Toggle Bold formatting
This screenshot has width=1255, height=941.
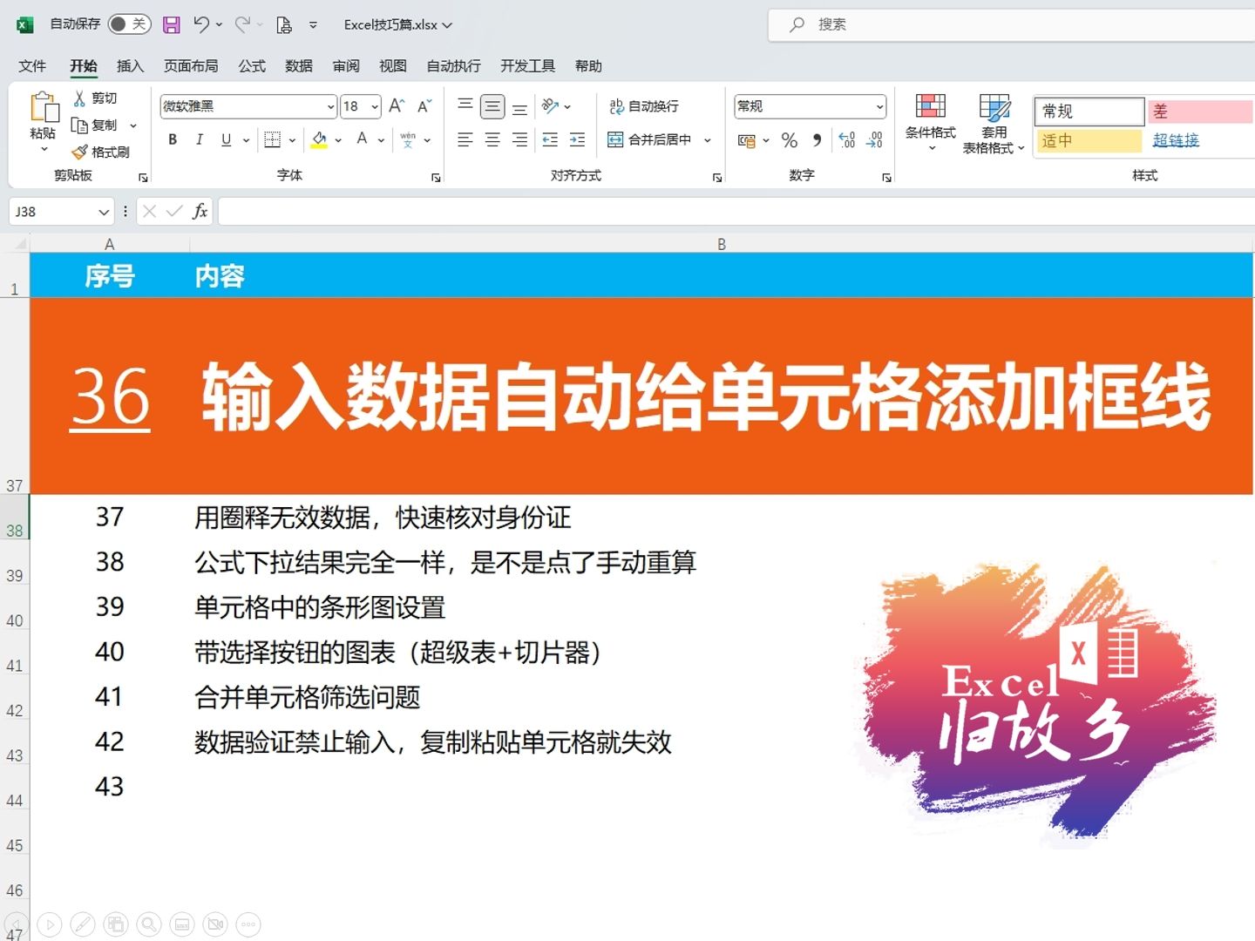point(173,139)
